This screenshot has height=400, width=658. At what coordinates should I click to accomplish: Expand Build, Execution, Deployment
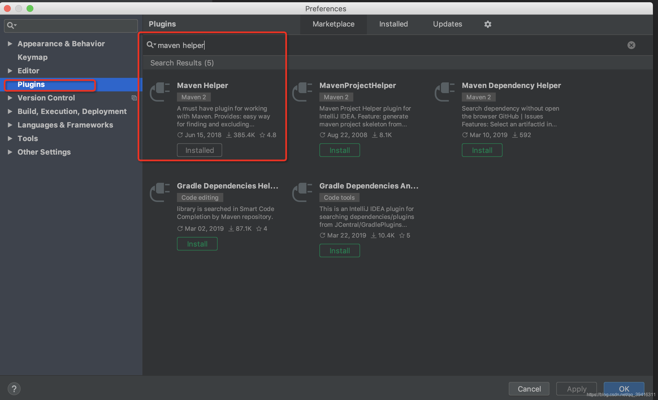click(x=10, y=111)
